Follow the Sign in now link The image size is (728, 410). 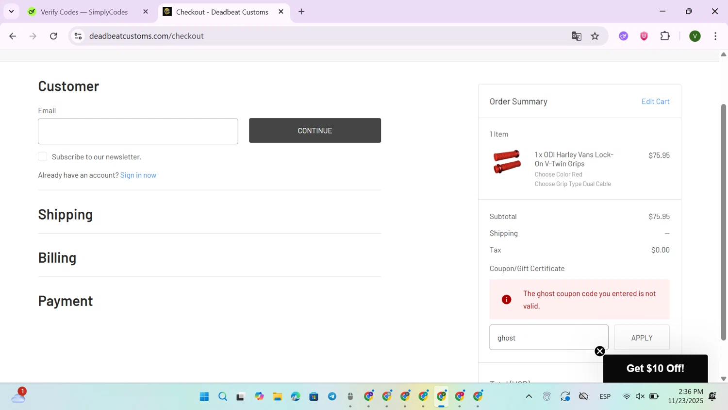(x=138, y=175)
